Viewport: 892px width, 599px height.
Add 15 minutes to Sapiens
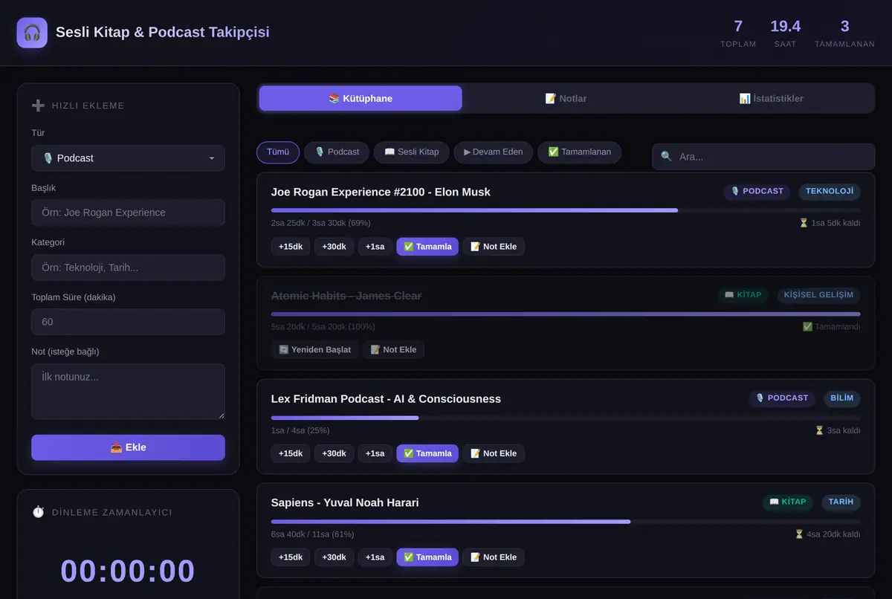(x=291, y=557)
